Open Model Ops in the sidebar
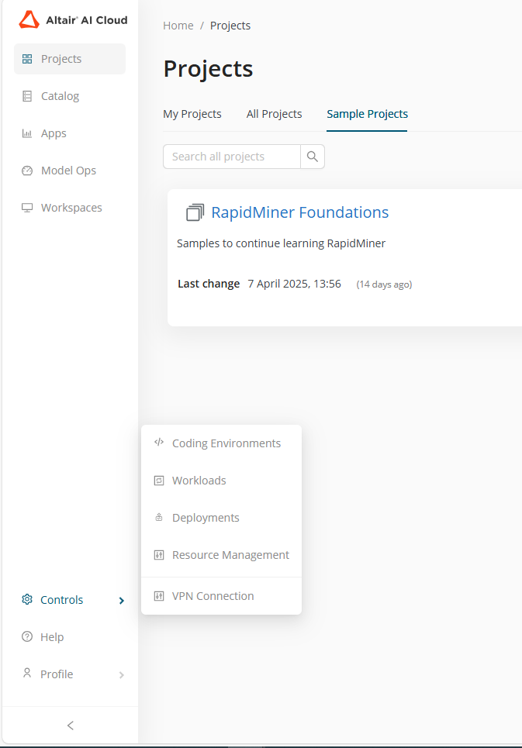 [x=70, y=171]
